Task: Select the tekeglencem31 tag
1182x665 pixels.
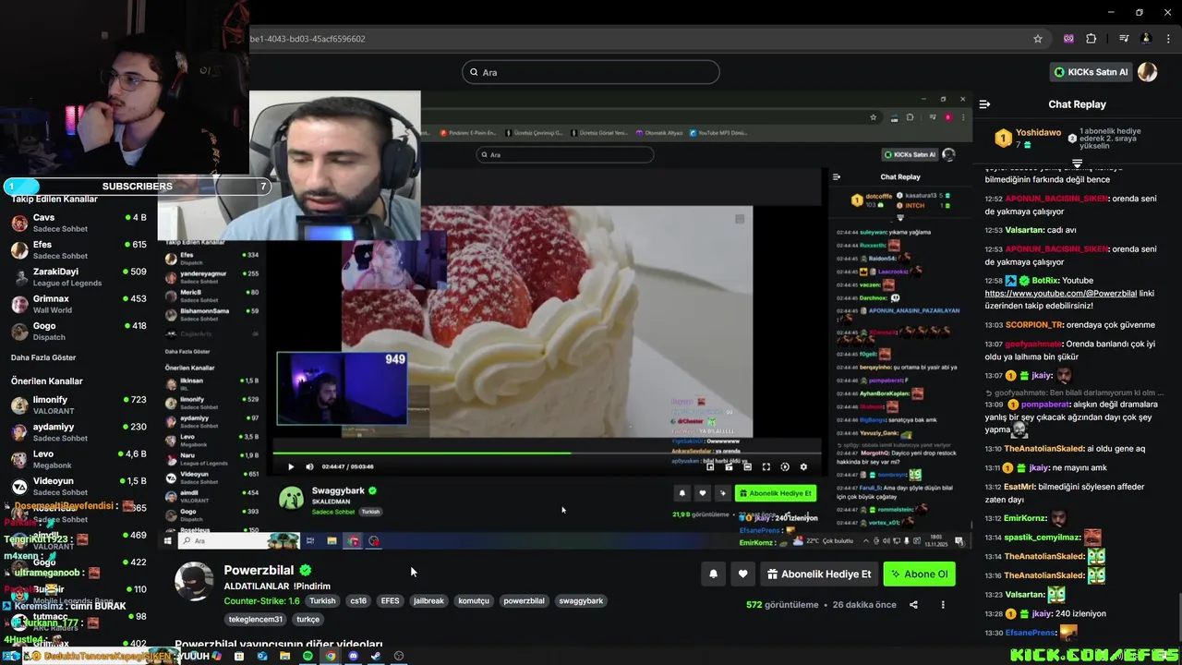Action: click(256, 619)
